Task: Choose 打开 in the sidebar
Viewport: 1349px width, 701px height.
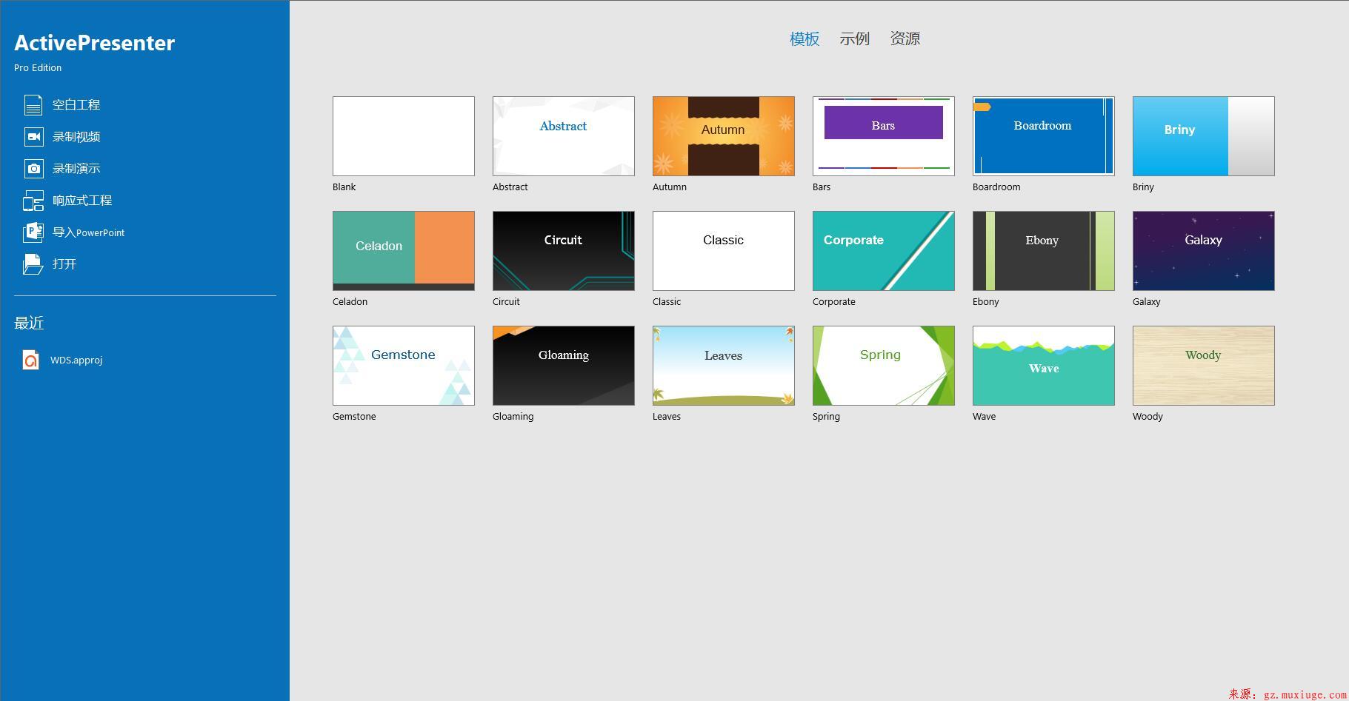Action: point(64,264)
